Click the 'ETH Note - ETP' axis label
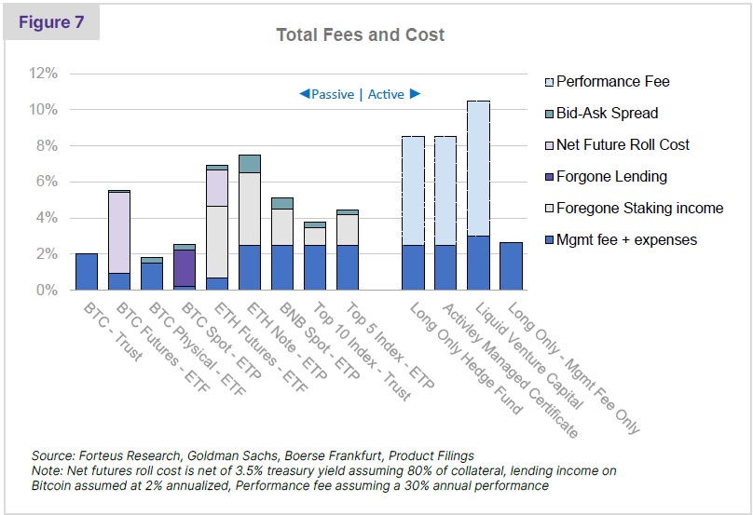Viewport: 753px width, 515px height. click(286, 341)
